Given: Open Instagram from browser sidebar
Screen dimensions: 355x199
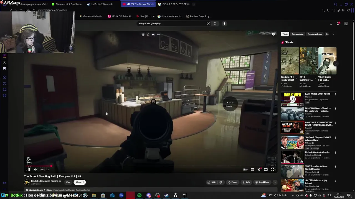Looking at the screenshot, I should click(x=4, y=56).
